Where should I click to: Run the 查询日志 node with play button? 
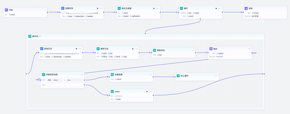(76, 49)
